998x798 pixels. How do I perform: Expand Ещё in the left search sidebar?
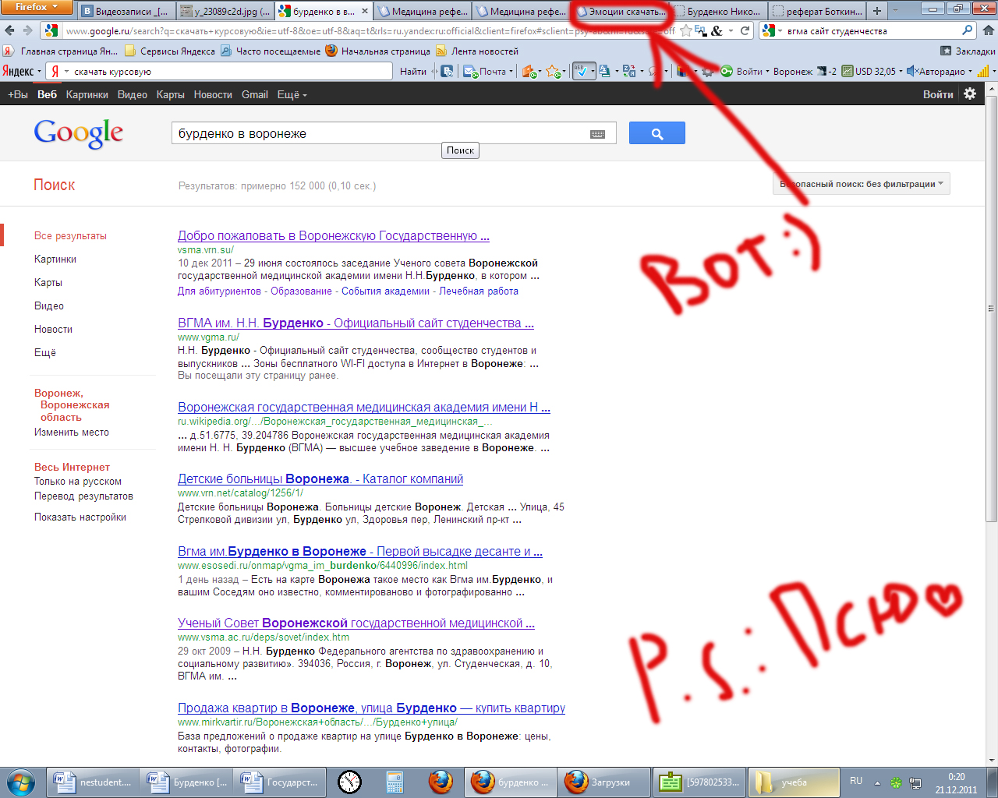(45, 352)
